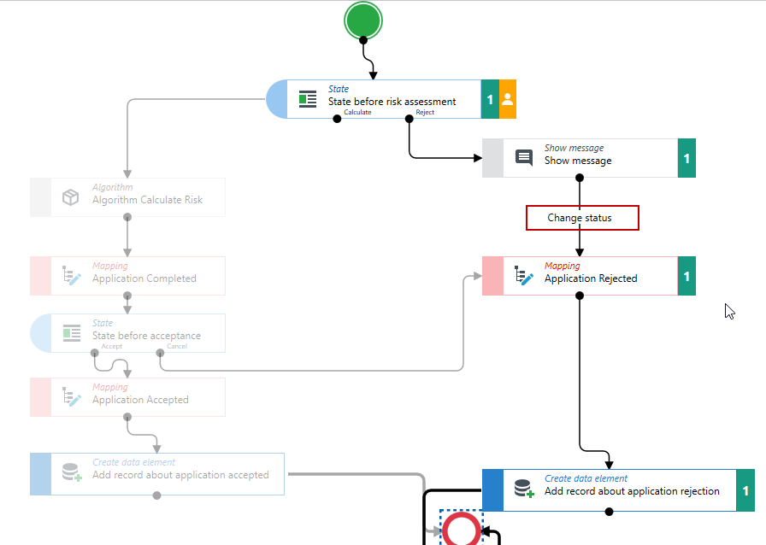Select the red end event circle
766x545 pixels.
461,530
